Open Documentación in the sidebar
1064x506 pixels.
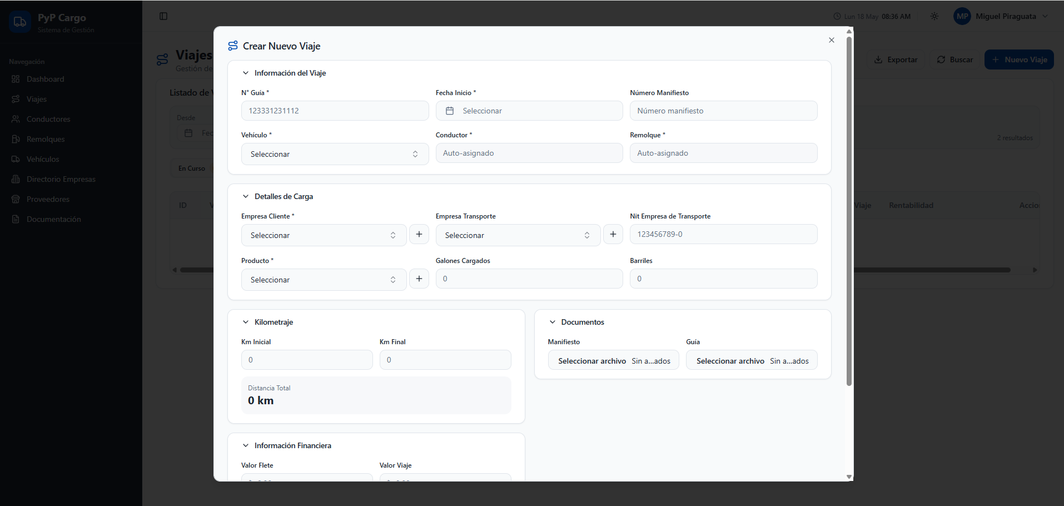71,219
